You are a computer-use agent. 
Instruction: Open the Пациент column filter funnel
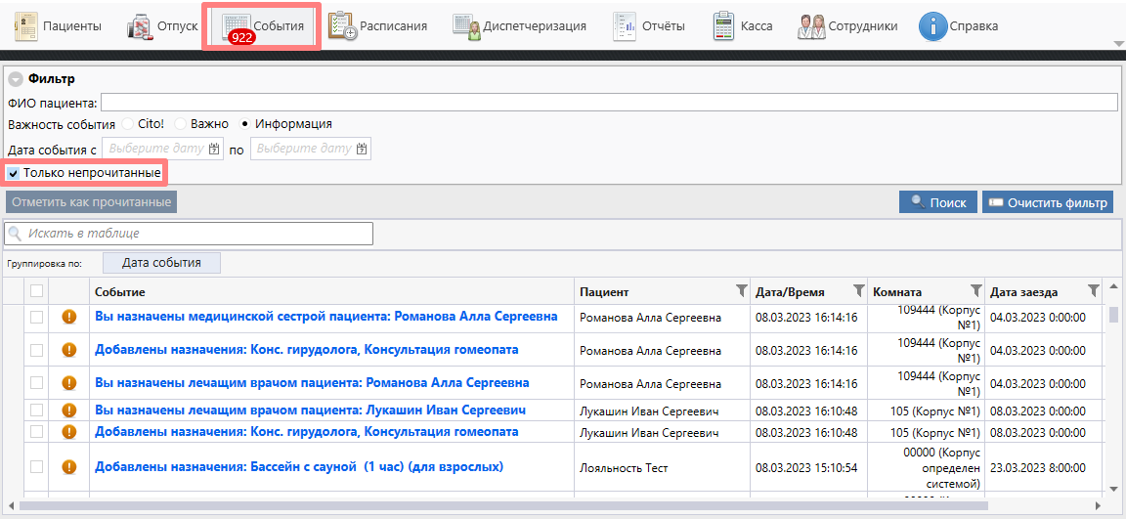(x=741, y=291)
